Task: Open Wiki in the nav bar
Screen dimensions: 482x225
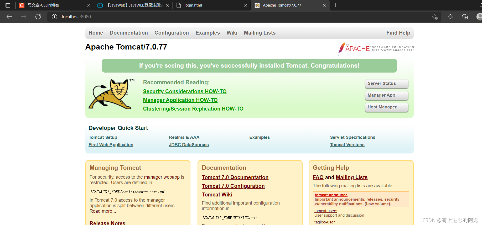Action: click(232, 33)
